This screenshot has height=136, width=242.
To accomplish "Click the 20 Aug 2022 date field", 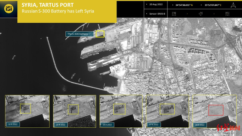I will pos(156,5).
